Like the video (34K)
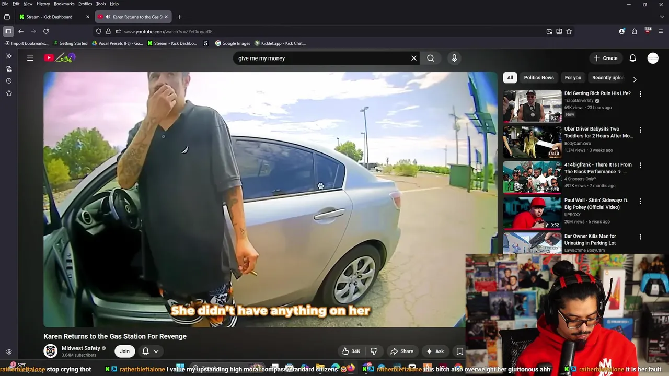Viewport: 669px width, 376px height. (351, 351)
